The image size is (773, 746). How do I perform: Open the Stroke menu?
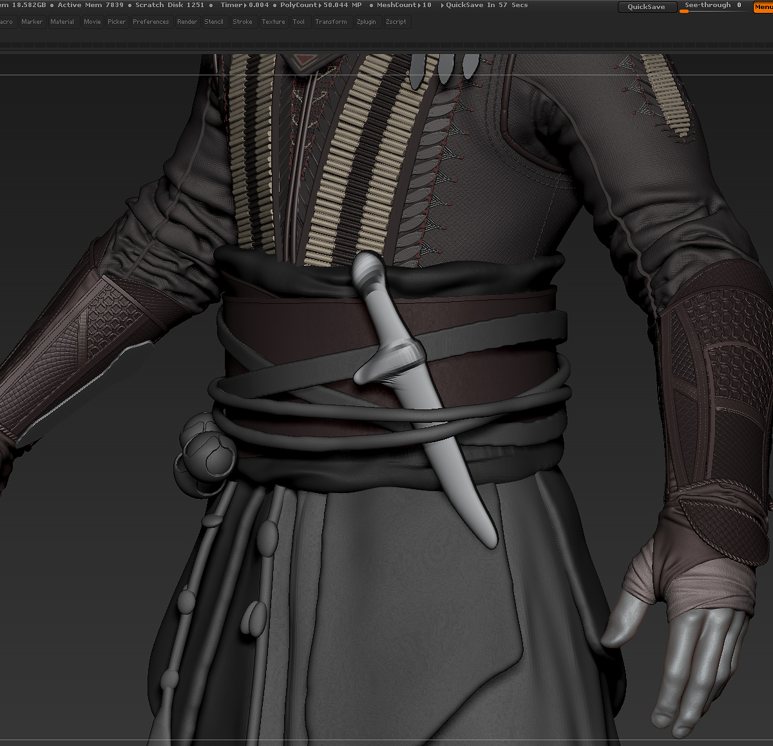click(243, 22)
